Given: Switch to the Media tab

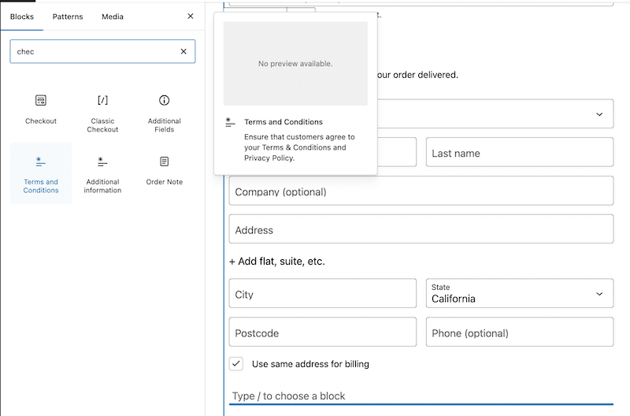Looking at the screenshot, I should point(113,17).
